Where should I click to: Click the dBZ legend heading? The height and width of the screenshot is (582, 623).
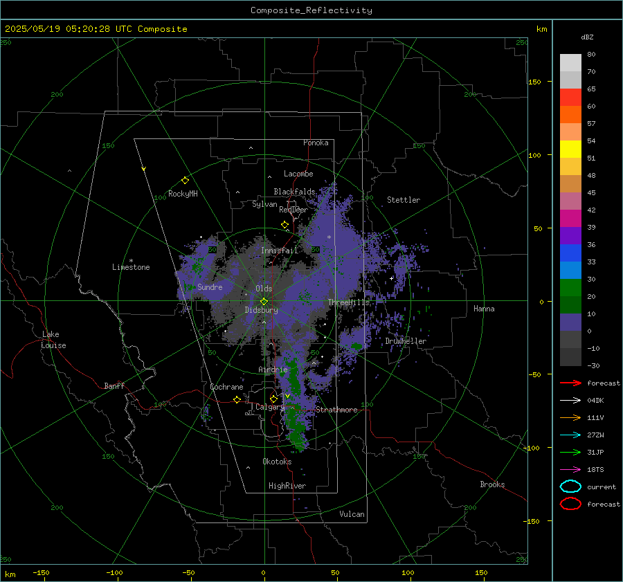click(x=587, y=37)
